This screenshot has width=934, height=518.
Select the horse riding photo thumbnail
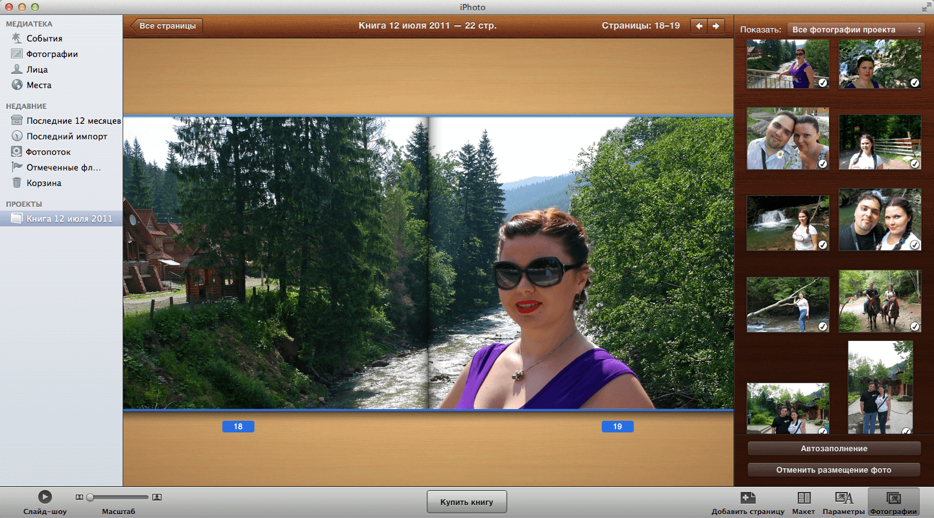[x=880, y=301]
